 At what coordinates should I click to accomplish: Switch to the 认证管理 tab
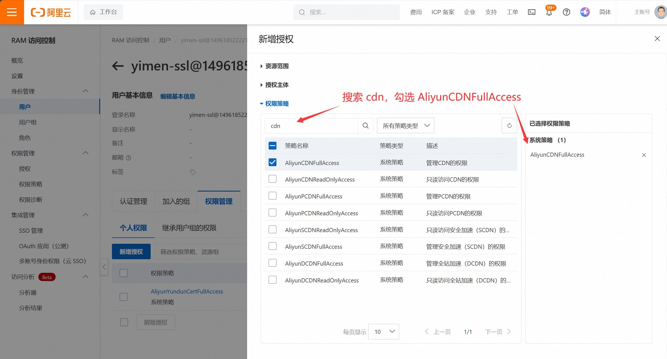[133, 201]
